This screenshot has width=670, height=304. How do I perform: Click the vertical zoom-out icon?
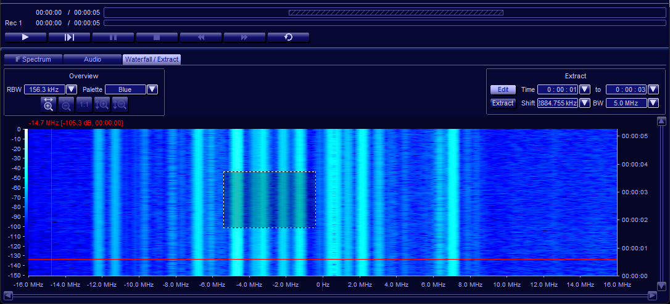click(120, 104)
